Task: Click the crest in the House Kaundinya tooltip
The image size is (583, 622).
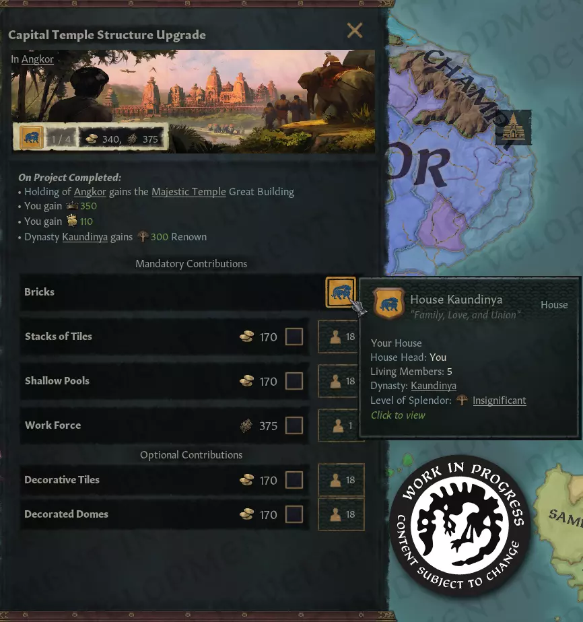Action: click(x=389, y=304)
